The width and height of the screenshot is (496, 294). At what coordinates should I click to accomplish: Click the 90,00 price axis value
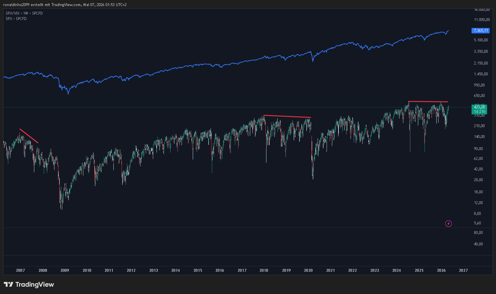click(x=479, y=149)
